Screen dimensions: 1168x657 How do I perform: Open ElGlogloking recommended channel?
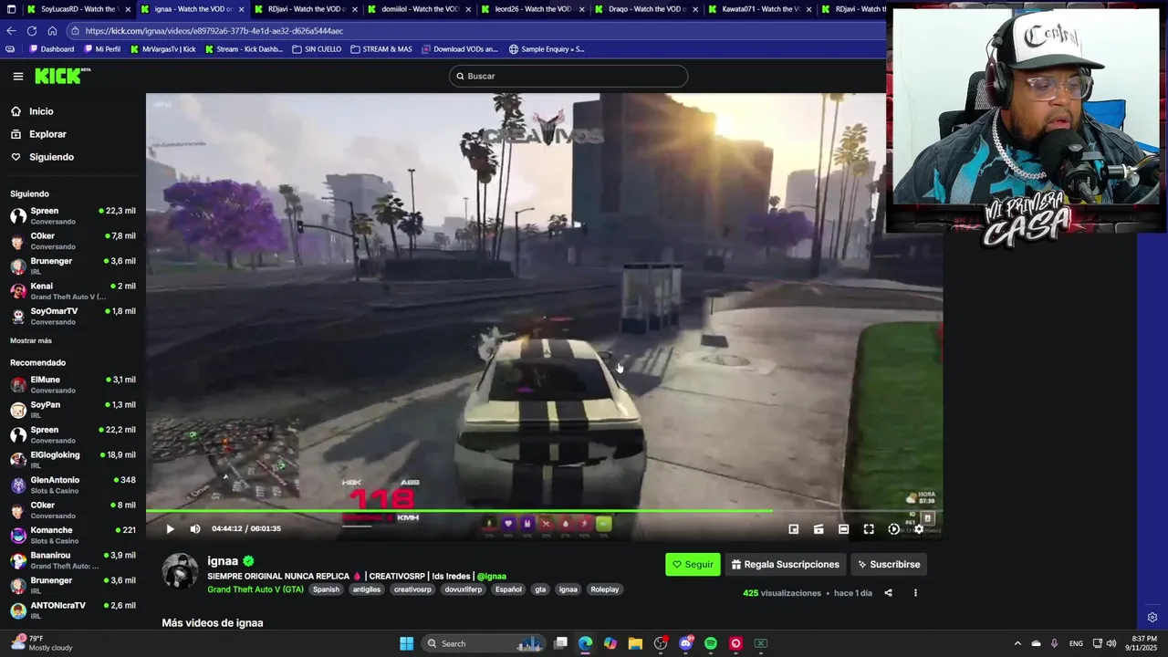click(x=73, y=460)
